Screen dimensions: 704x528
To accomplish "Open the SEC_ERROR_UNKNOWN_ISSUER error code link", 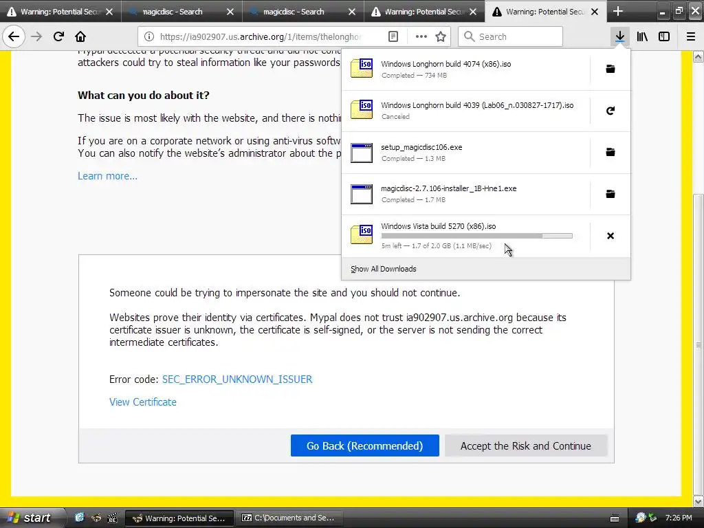I will tap(237, 379).
